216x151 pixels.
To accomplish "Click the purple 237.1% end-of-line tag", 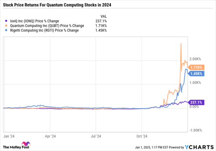I will pos(196,102).
